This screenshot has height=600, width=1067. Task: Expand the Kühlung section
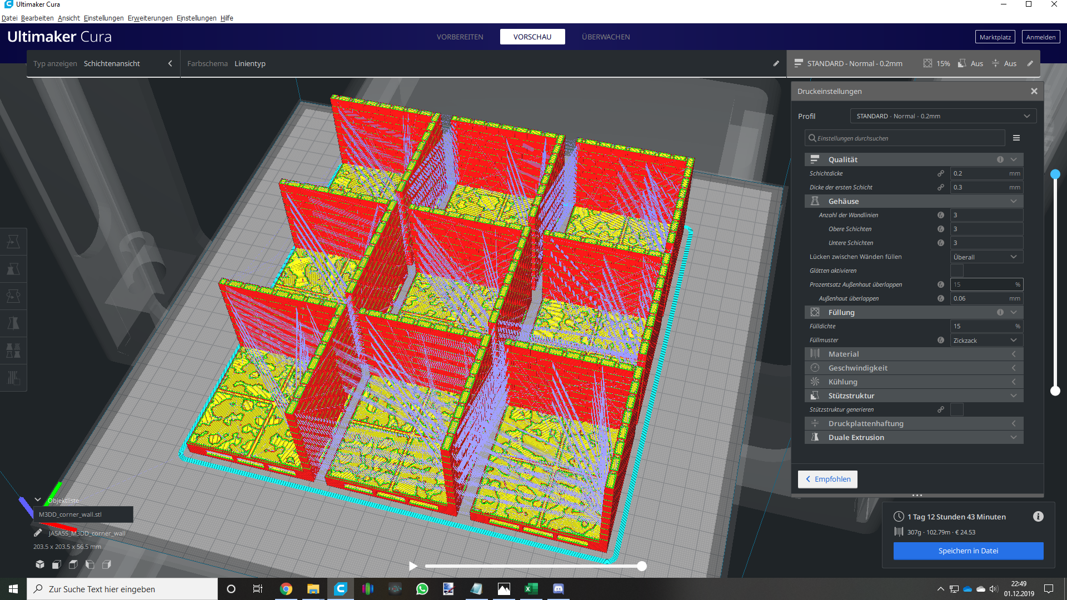(914, 382)
